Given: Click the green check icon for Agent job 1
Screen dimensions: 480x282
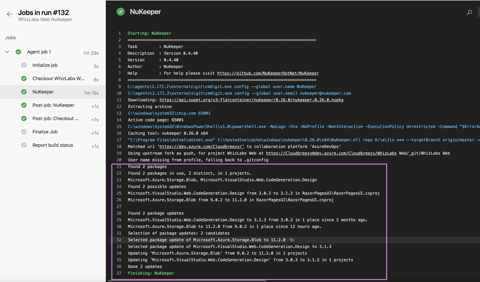Looking at the screenshot, I should (18, 52).
